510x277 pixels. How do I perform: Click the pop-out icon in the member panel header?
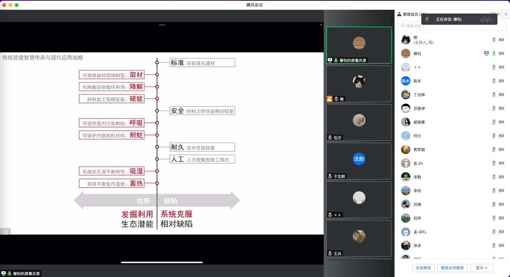click(493, 14)
